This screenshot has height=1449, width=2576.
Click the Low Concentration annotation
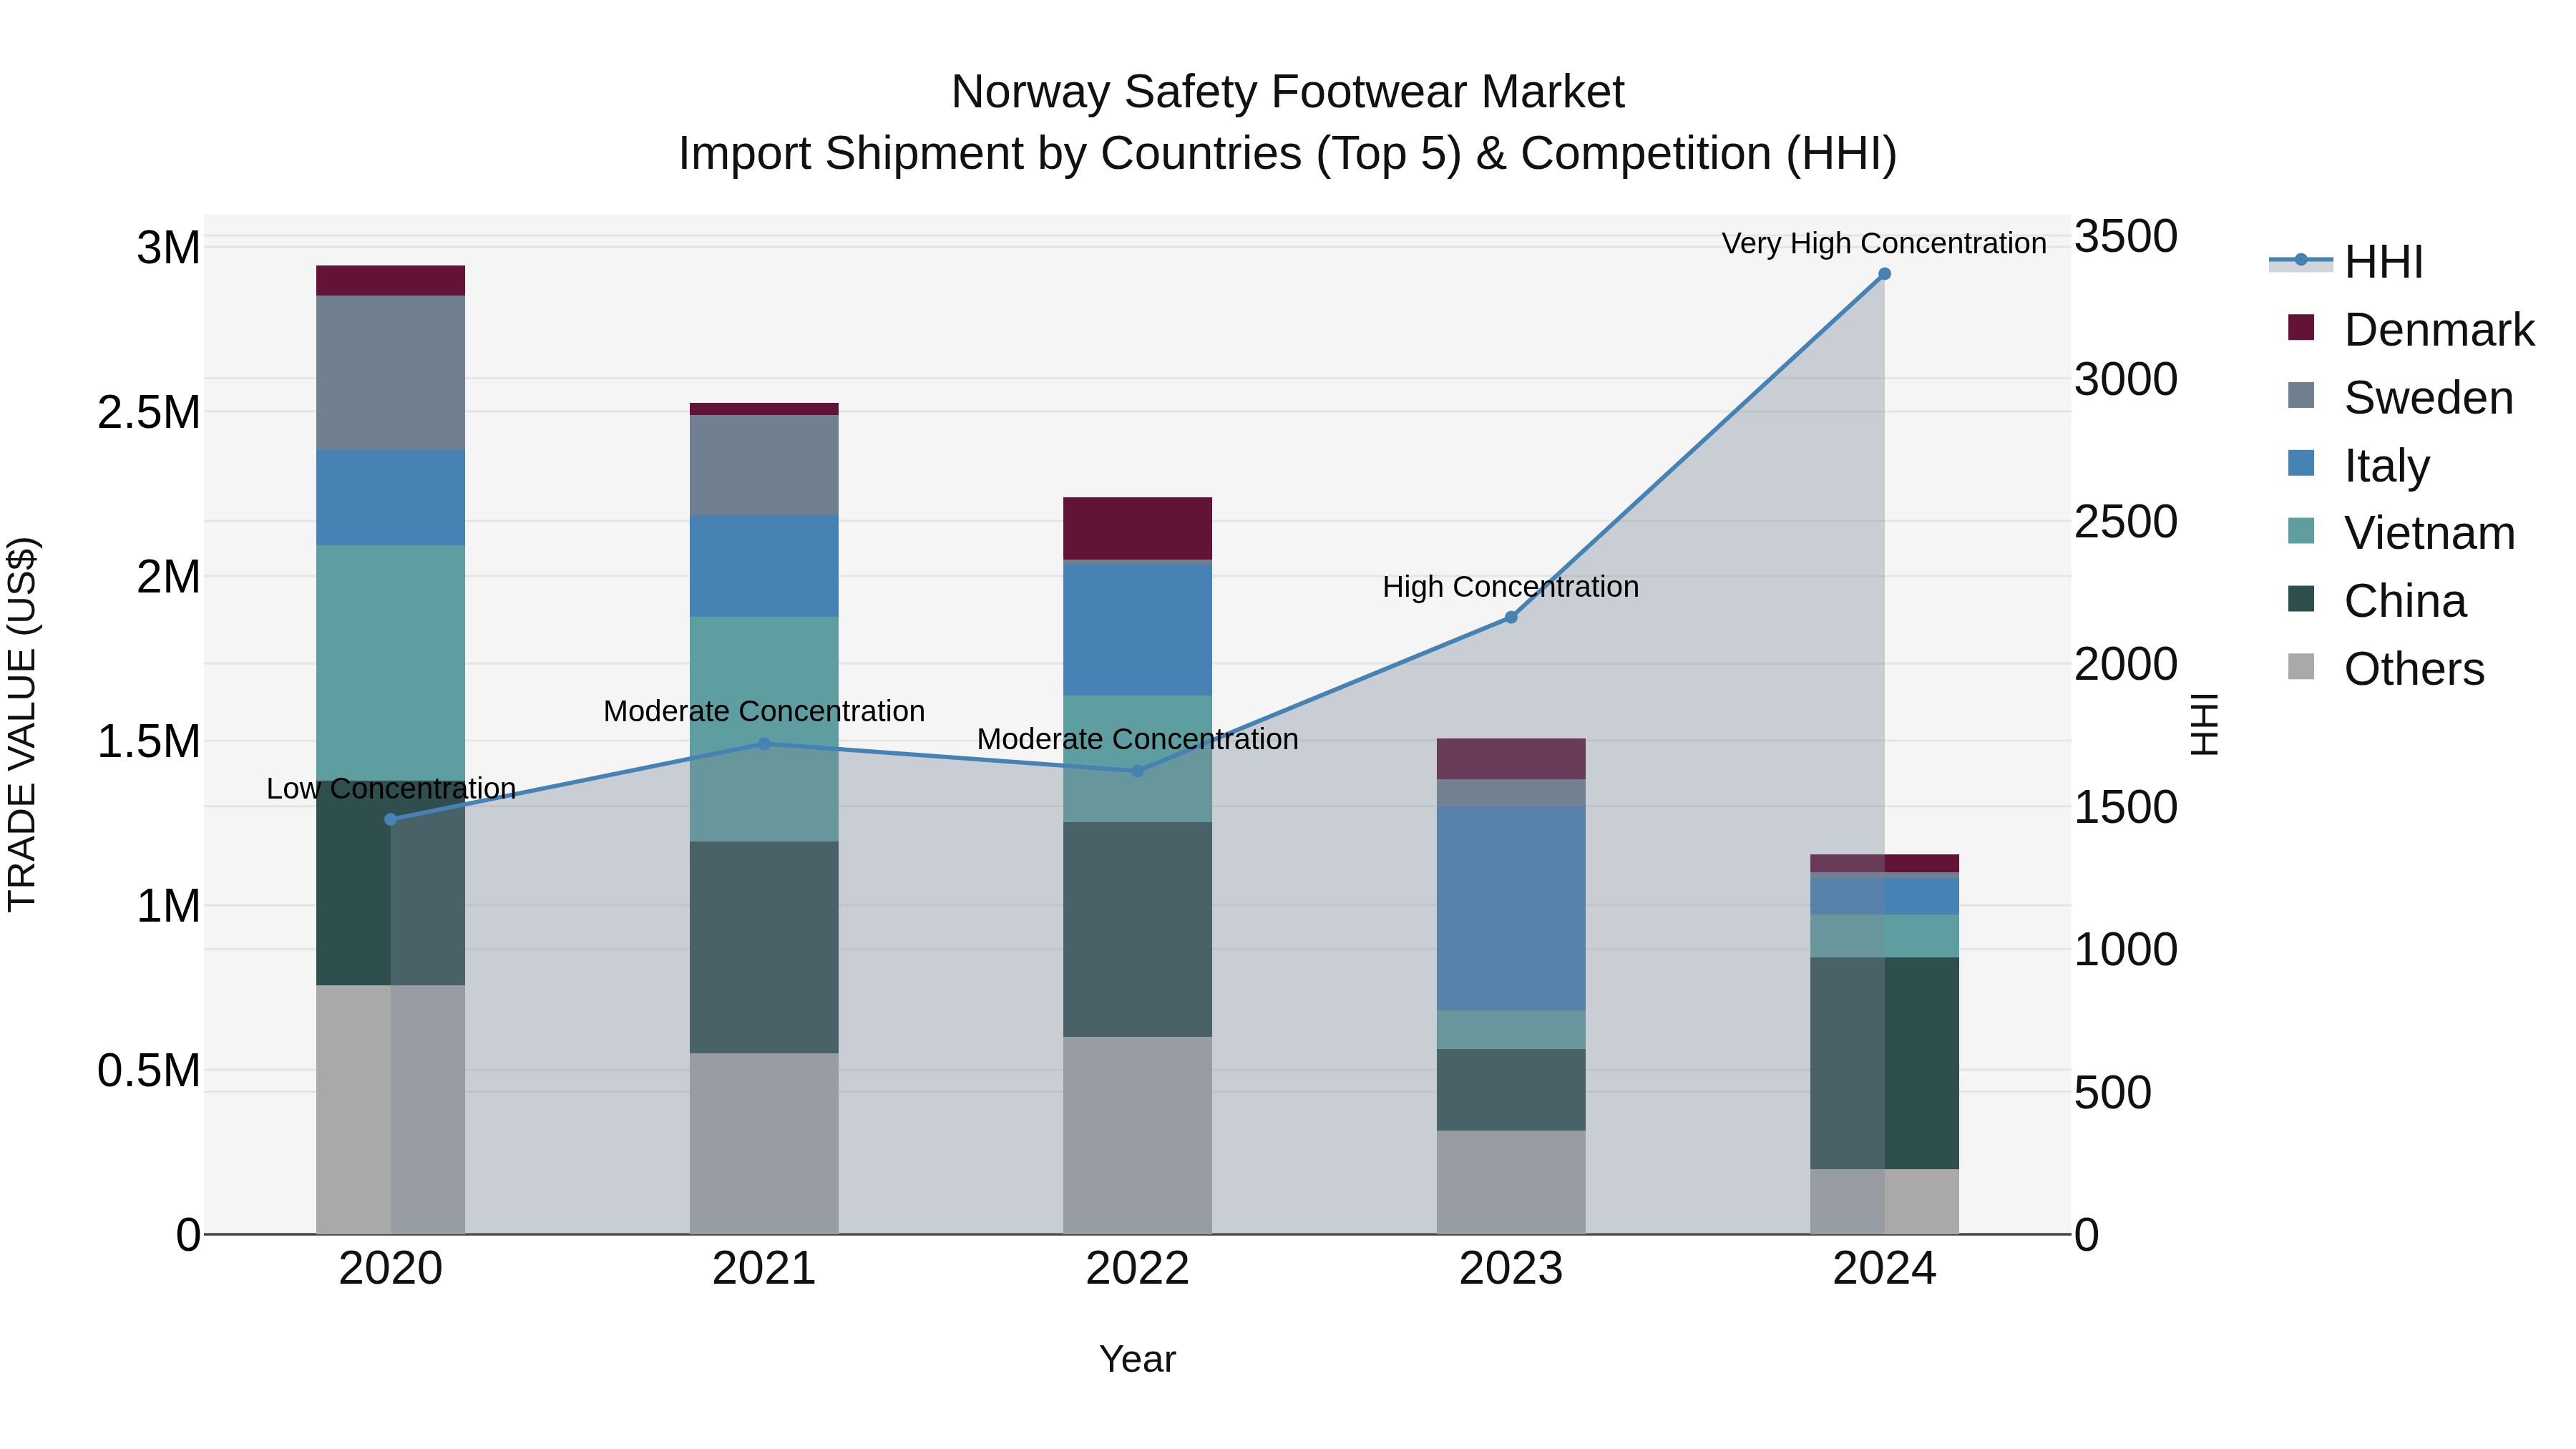(391, 789)
